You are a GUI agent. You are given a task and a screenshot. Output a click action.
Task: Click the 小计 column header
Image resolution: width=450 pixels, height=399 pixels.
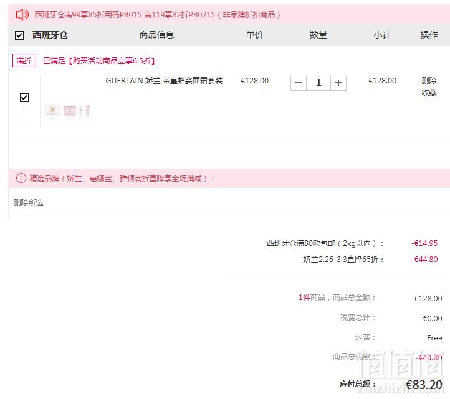(x=382, y=35)
